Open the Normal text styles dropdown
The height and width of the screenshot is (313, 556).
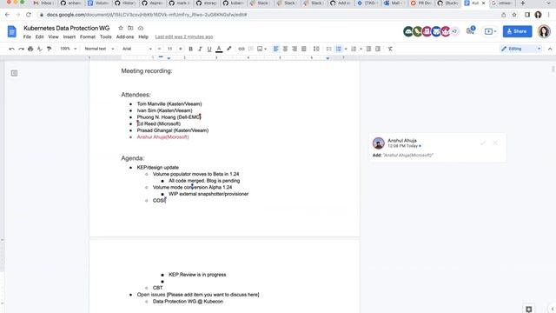coord(99,49)
